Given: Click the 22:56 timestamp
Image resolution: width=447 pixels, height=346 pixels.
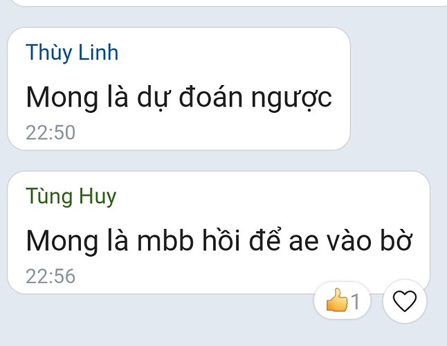Looking at the screenshot, I should (x=51, y=277).
